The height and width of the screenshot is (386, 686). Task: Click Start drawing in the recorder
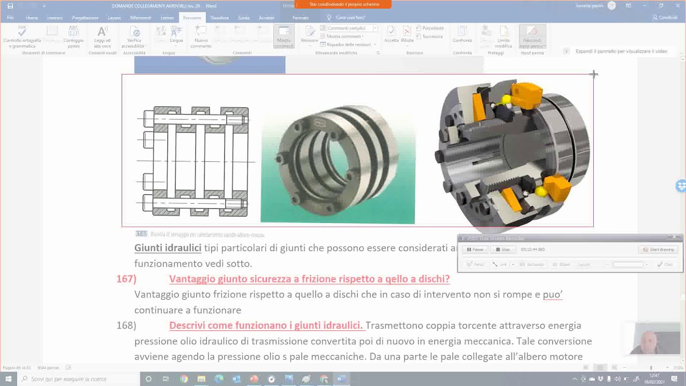tap(658, 249)
